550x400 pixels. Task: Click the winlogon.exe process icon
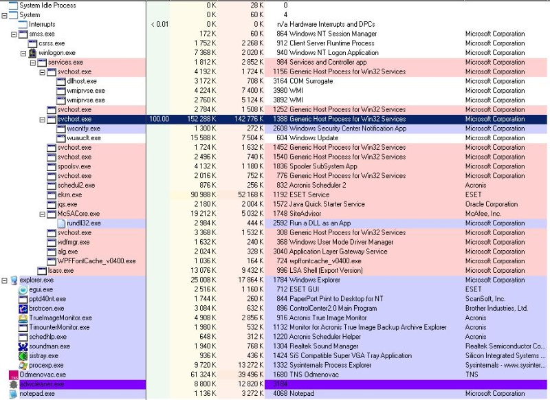32,53
